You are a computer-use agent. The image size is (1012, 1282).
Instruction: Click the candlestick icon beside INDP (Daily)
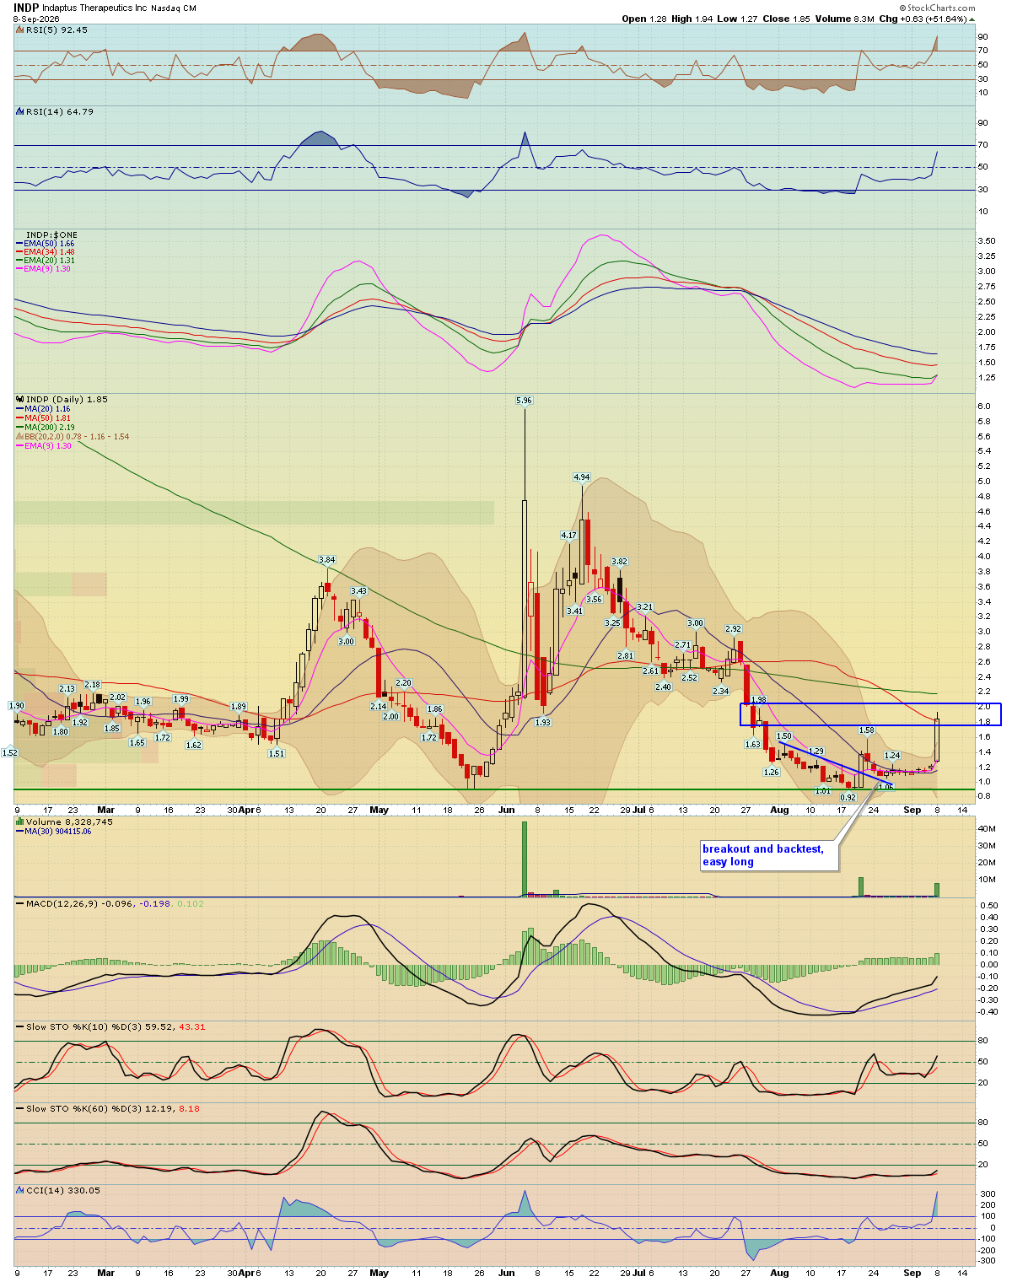click(x=19, y=399)
